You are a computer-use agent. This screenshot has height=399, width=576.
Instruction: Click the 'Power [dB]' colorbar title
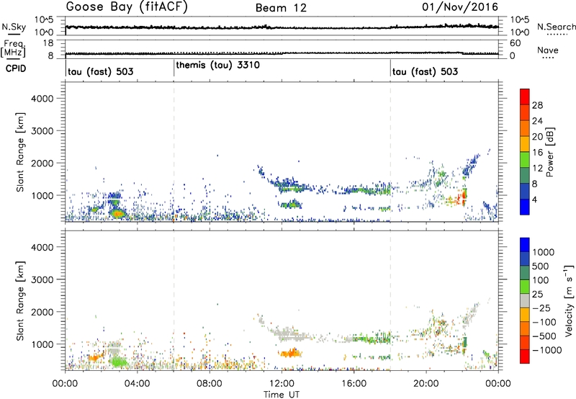click(549, 152)
